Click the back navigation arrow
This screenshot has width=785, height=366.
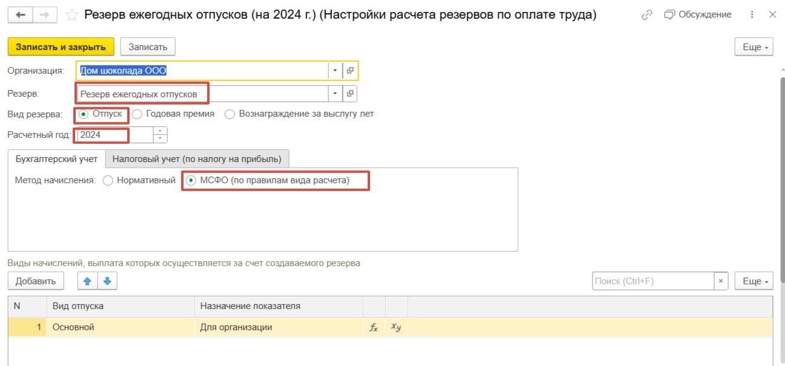[x=21, y=15]
